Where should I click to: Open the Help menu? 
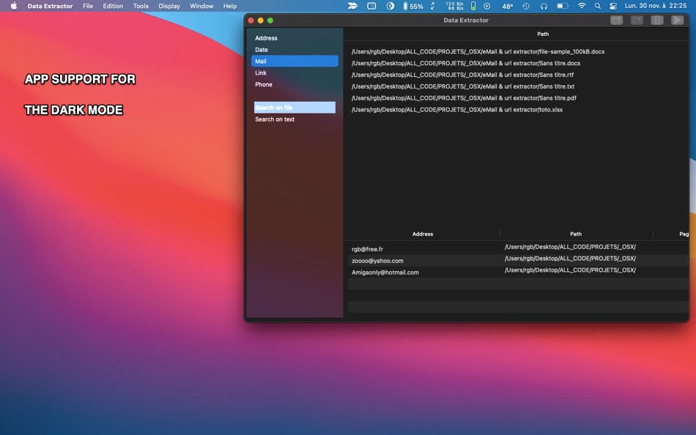point(230,6)
